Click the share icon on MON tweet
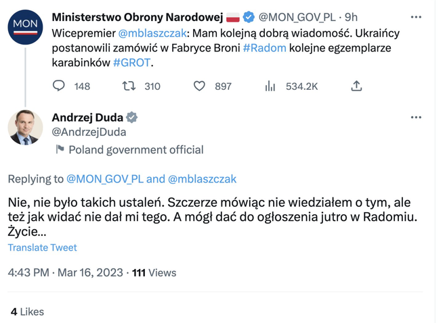 point(356,86)
